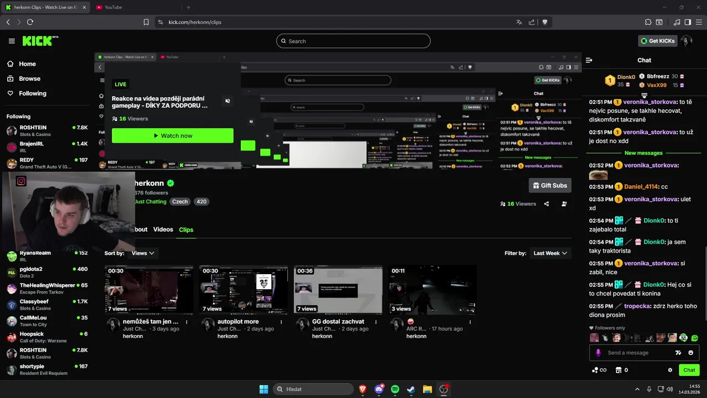Screen dimensions: 707x398
Task: Show hidden system tray icons
Action: [637, 389]
